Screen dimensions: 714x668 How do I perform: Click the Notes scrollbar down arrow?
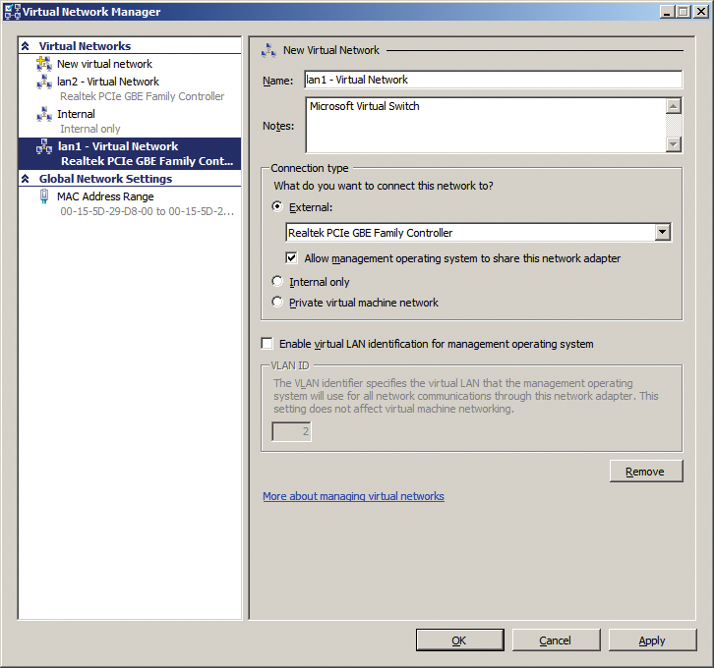(x=674, y=144)
